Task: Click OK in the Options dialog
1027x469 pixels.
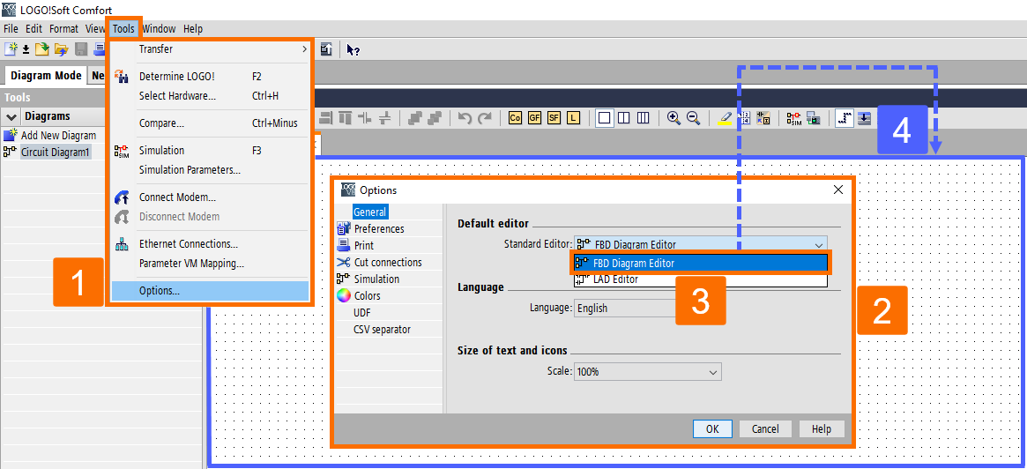Action: pos(712,429)
